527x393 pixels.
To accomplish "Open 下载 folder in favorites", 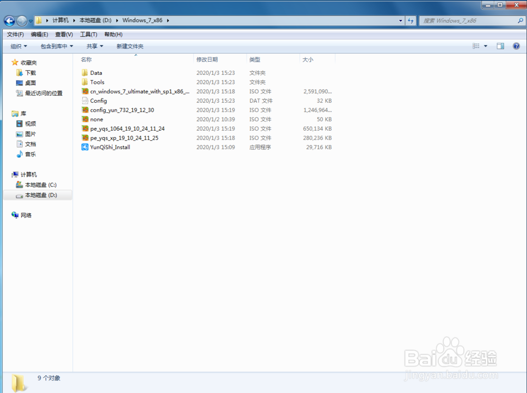I will pos(30,73).
